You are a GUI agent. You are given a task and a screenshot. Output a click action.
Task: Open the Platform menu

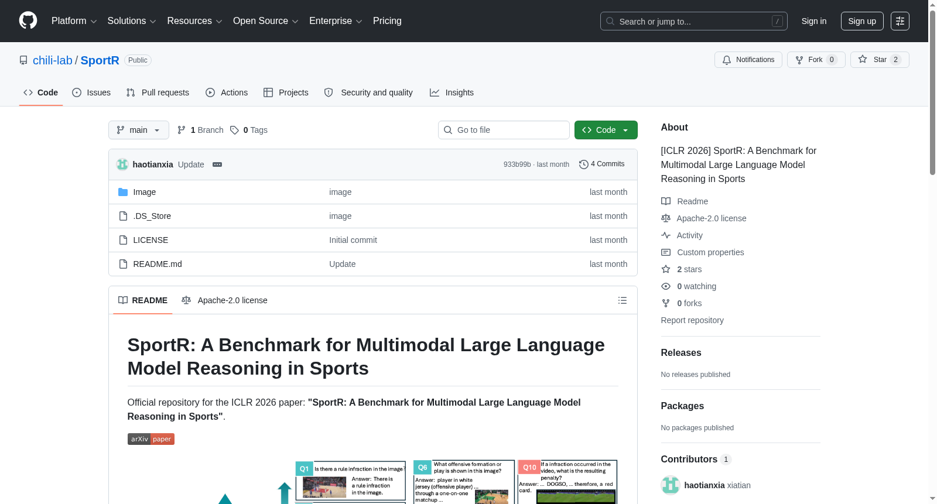tap(74, 21)
